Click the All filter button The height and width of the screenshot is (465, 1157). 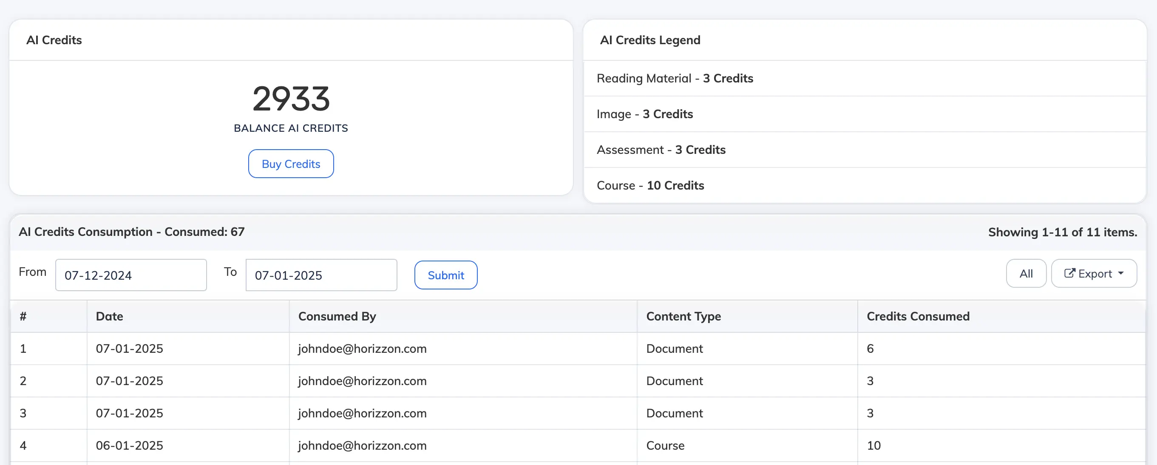coord(1026,274)
